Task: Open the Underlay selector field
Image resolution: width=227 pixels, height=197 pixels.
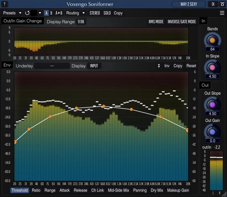Action: click(x=52, y=66)
